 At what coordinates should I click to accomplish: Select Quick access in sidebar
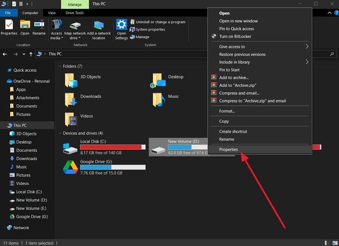25,70
